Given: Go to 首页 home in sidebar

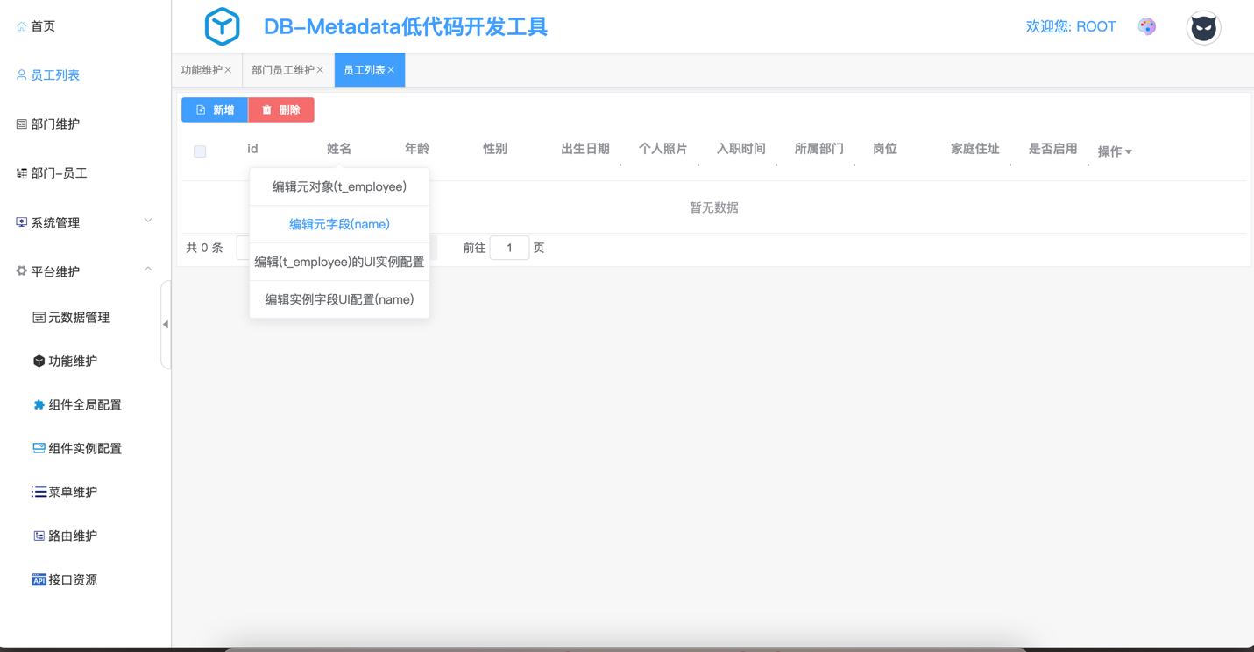Looking at the screenshot, I should [42, 26].
